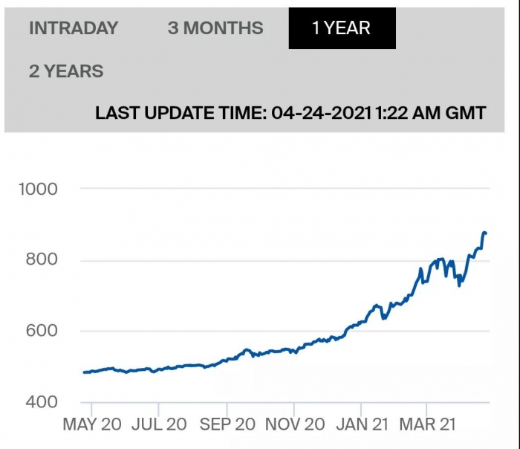Image resolution: width=520 pixels, height=449 pixels.
Task: Click the line's starting point near May 2020
Action: tap(85, 372)
